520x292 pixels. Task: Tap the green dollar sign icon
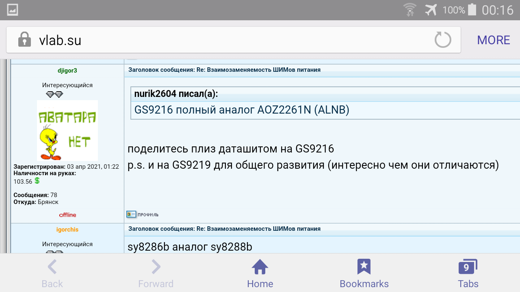point(37,181)
